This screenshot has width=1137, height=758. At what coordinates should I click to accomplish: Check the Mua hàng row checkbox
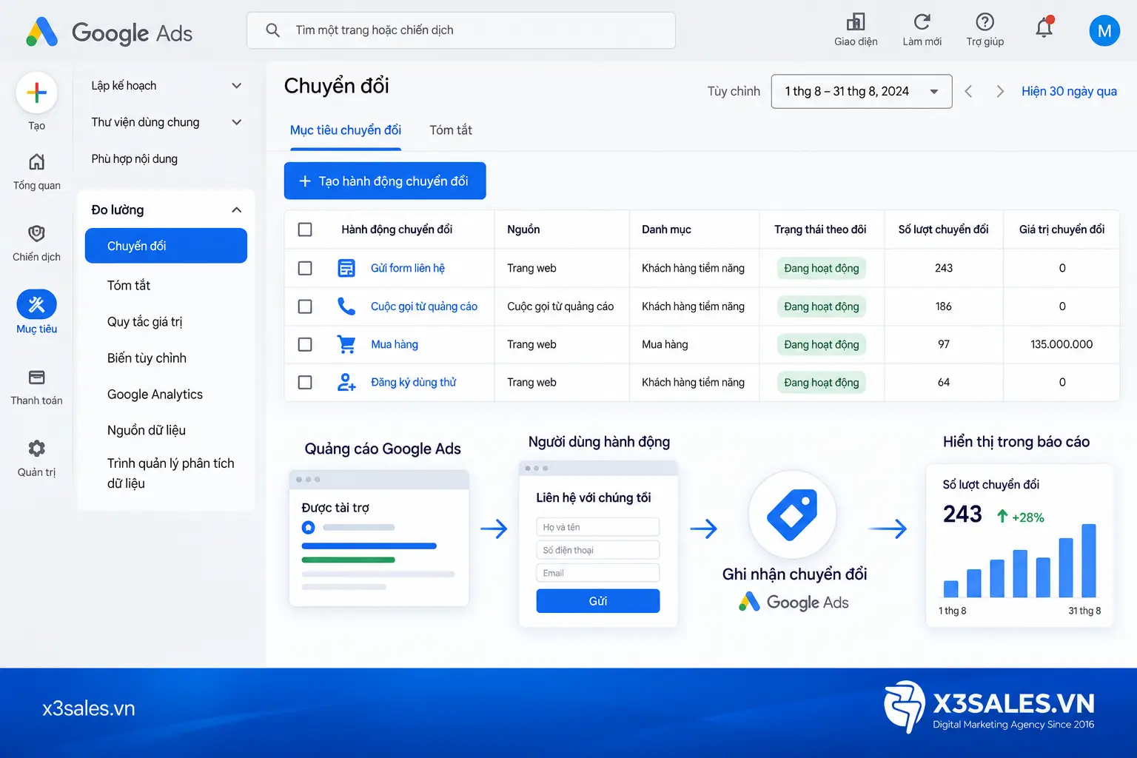tap(305, 344)
